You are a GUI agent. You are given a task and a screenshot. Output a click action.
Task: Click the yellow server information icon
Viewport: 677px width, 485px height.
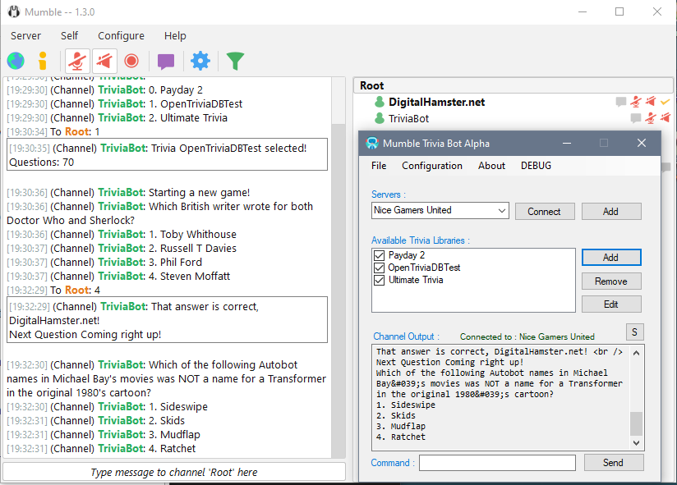43,61
